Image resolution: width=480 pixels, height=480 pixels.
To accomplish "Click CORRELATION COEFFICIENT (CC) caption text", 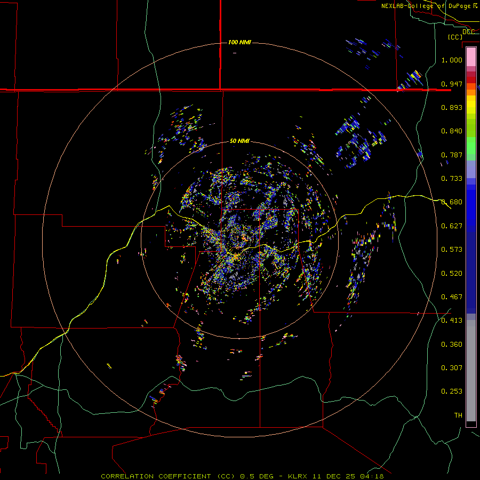I will pos(168,476).
